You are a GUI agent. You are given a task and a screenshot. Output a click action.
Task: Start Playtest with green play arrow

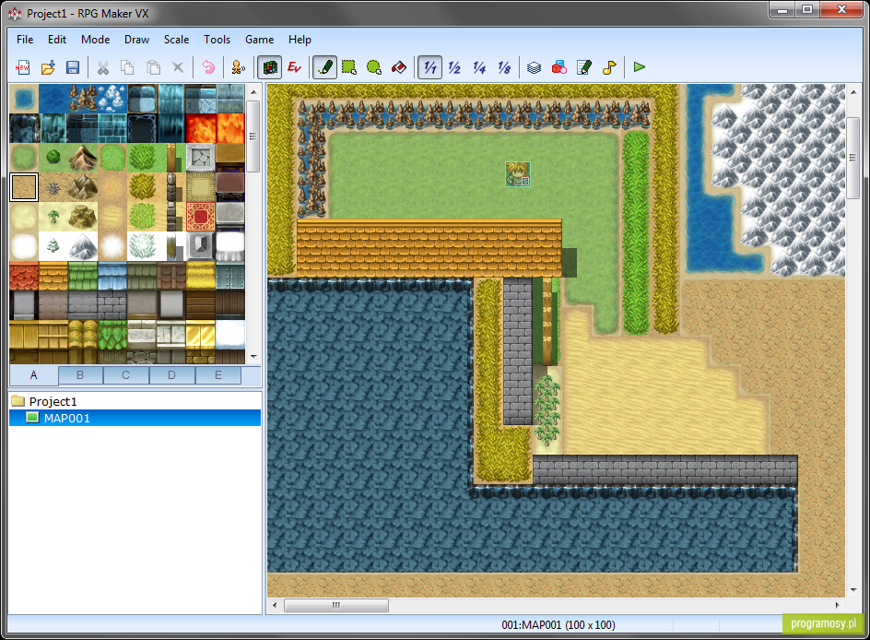pyautogui.click(x=640, y=67)
